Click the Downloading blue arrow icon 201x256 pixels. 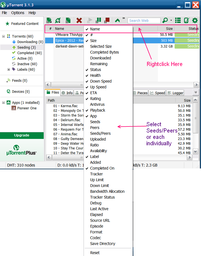(14, 42)
